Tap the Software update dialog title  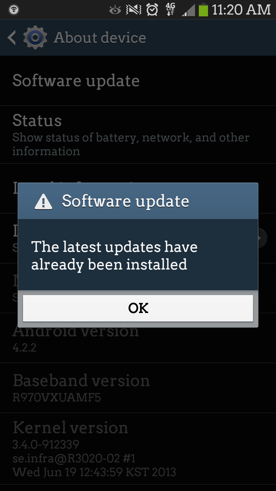(x=125, y=201)
